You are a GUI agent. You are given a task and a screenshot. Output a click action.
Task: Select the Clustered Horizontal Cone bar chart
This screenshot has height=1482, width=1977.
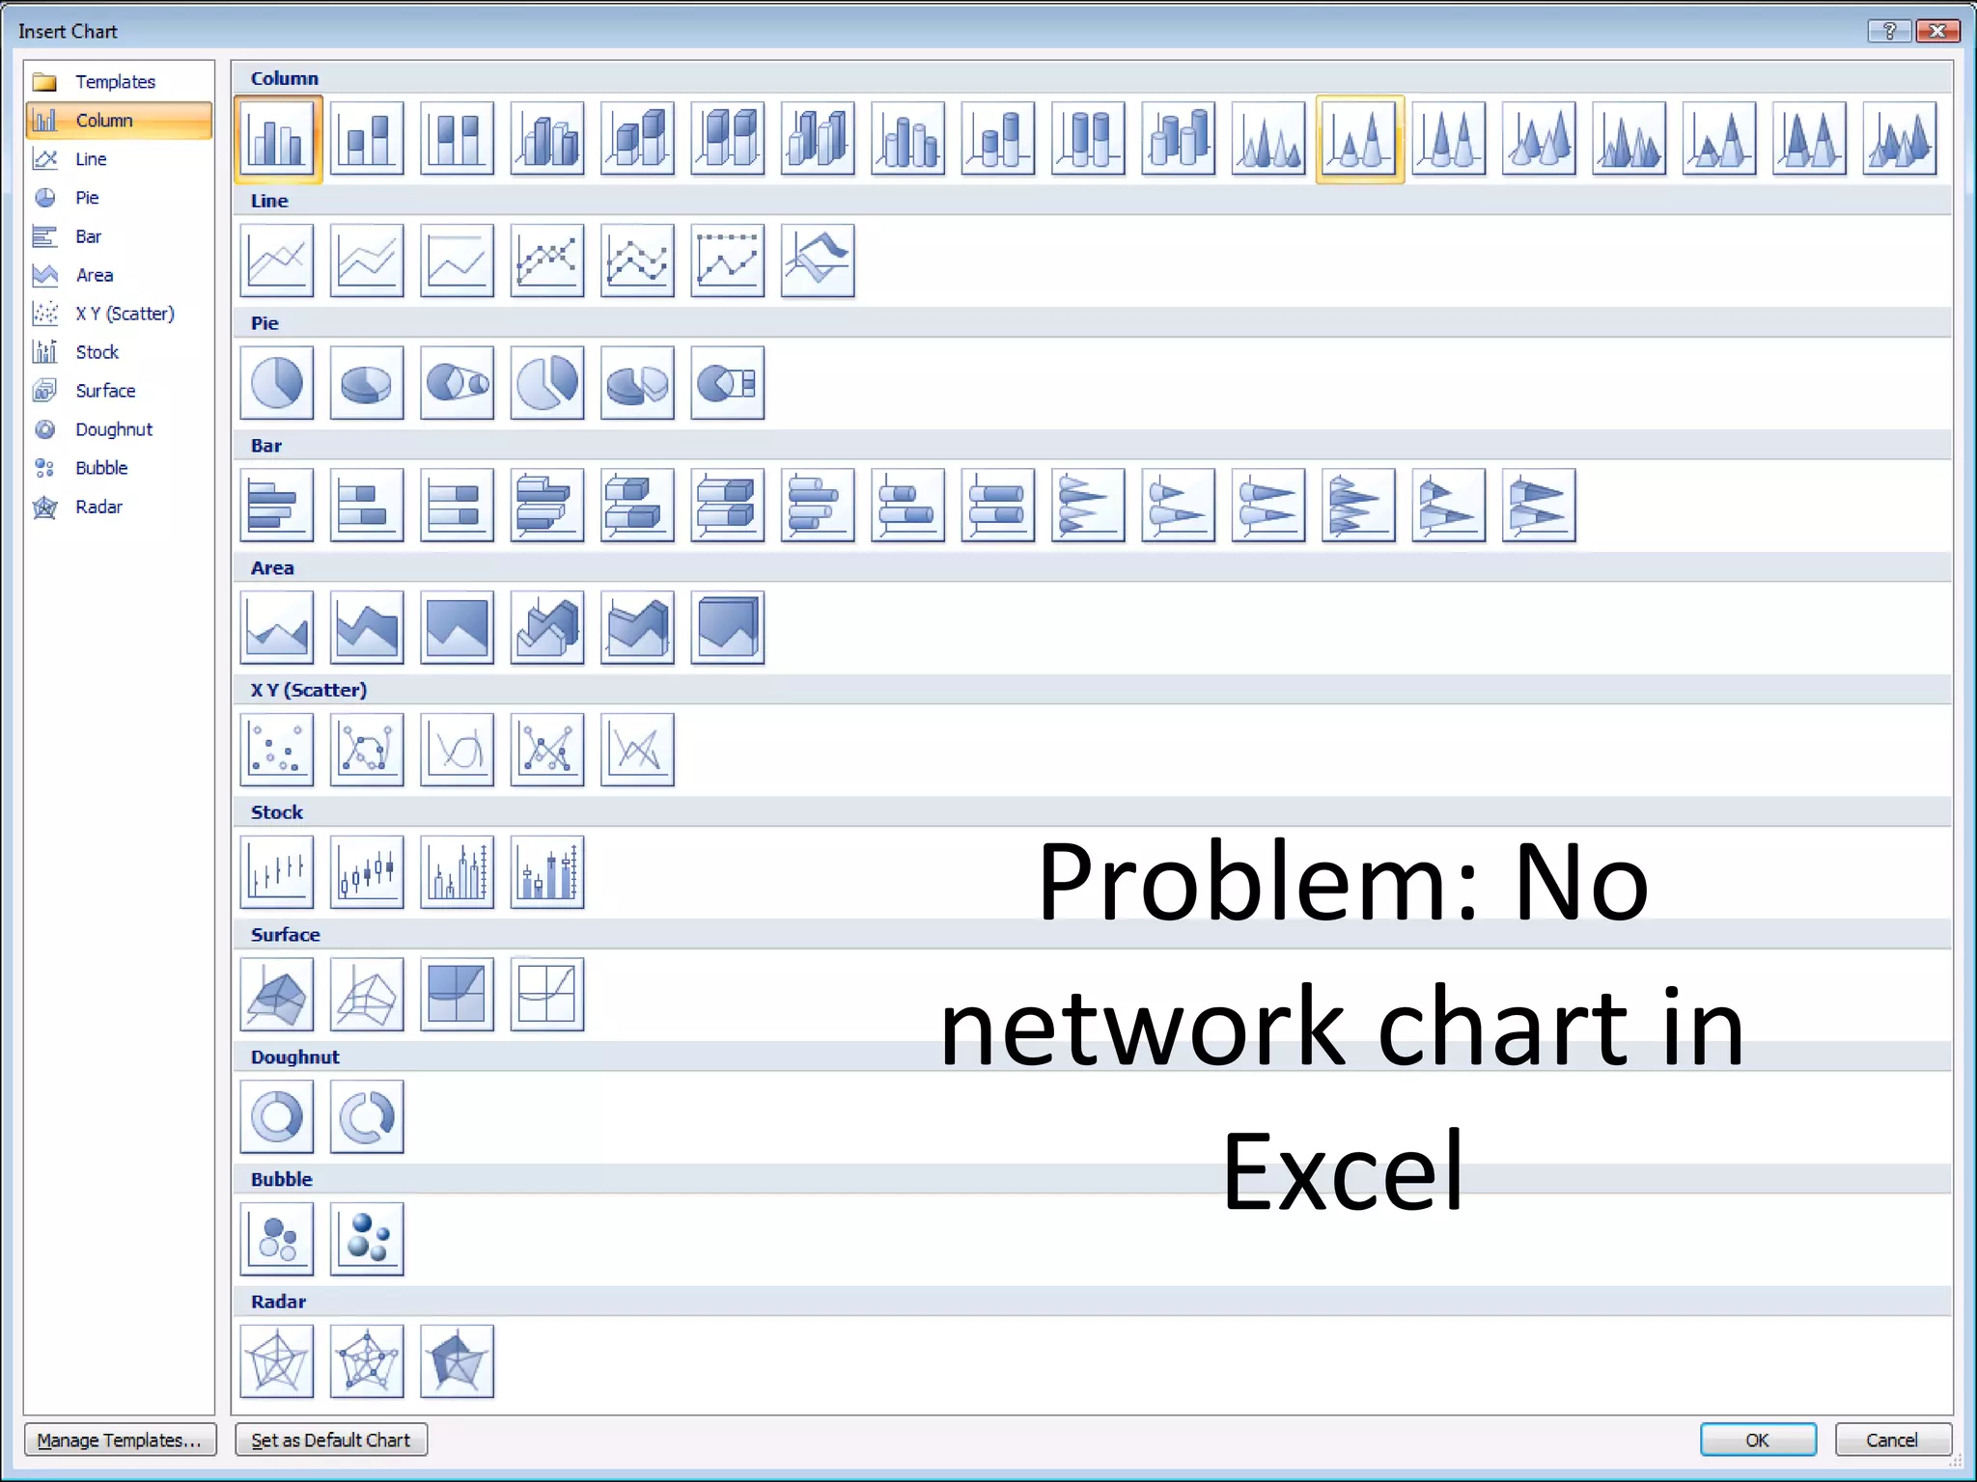(1088, 506)
